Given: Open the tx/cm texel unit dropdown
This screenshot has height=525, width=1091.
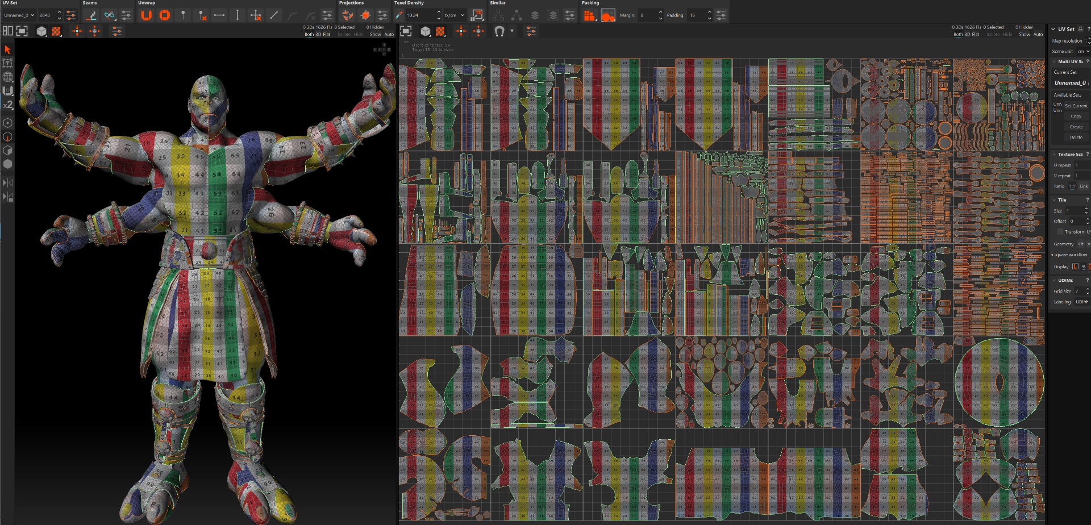Looking at the screenshot, I should tap(455, 15).
